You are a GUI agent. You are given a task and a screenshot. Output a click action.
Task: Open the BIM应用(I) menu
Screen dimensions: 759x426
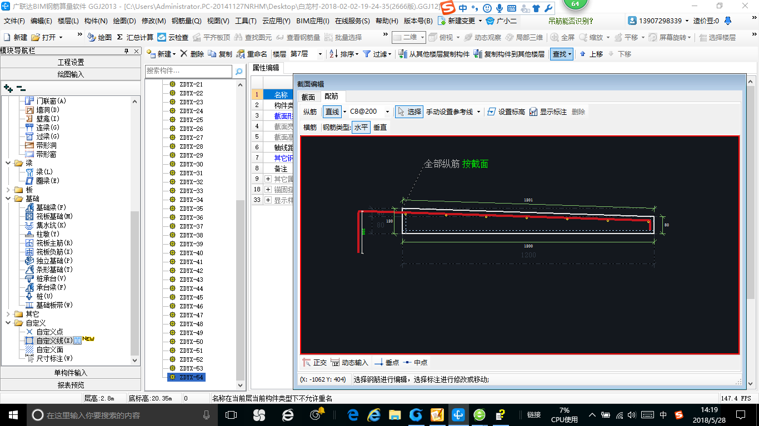[x=313, y=21]
